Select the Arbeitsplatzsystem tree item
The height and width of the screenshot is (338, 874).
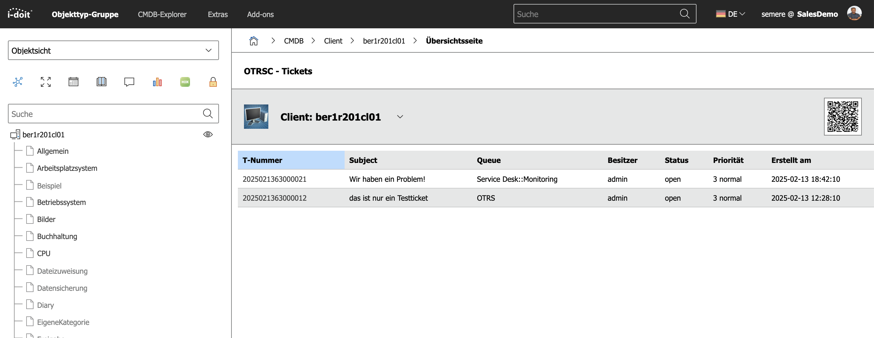[x=67, y=168]
